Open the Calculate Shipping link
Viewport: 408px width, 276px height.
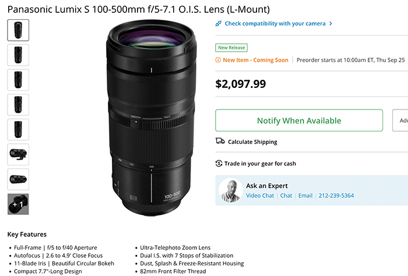[252, 141]
